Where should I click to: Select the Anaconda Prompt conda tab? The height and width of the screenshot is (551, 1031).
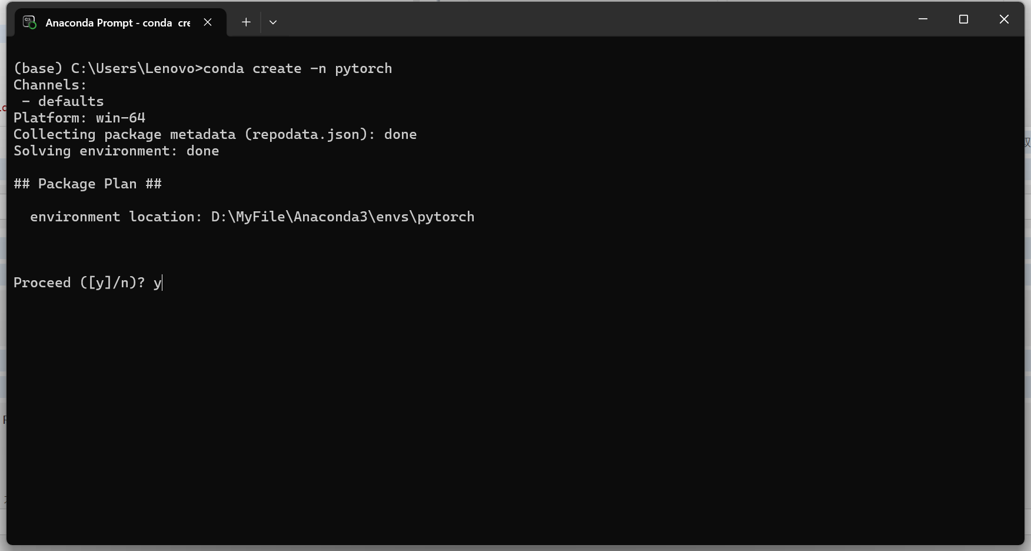(118, 23)
